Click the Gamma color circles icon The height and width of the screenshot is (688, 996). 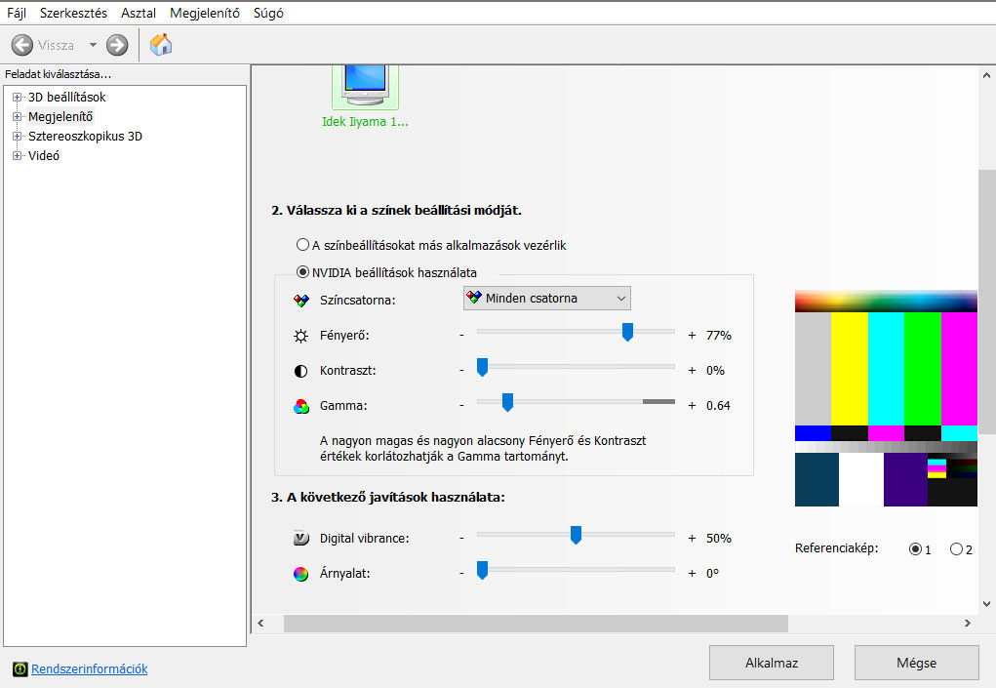pos(301,406)
